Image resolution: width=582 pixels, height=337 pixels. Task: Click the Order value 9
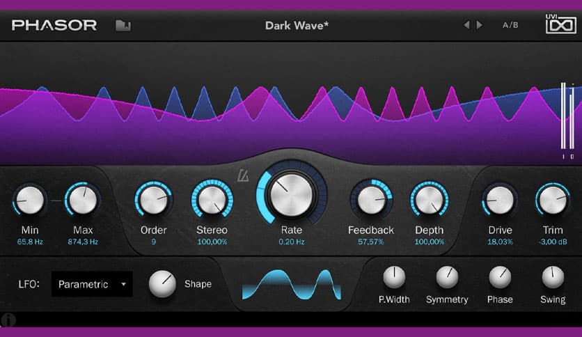153,242
